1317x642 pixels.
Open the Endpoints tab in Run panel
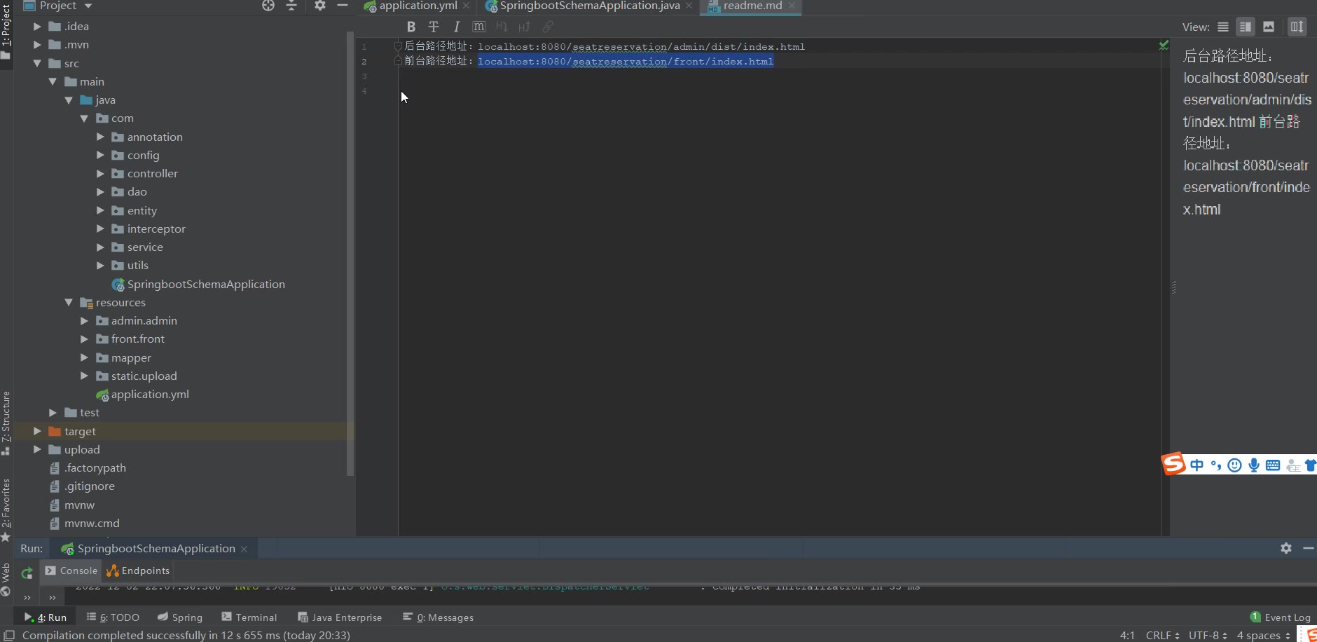[138, 571]
